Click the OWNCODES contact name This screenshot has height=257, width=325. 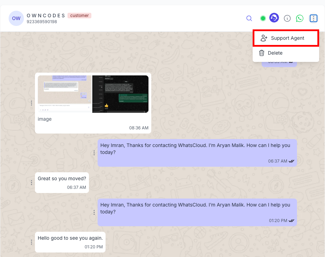tap(46, 16)
